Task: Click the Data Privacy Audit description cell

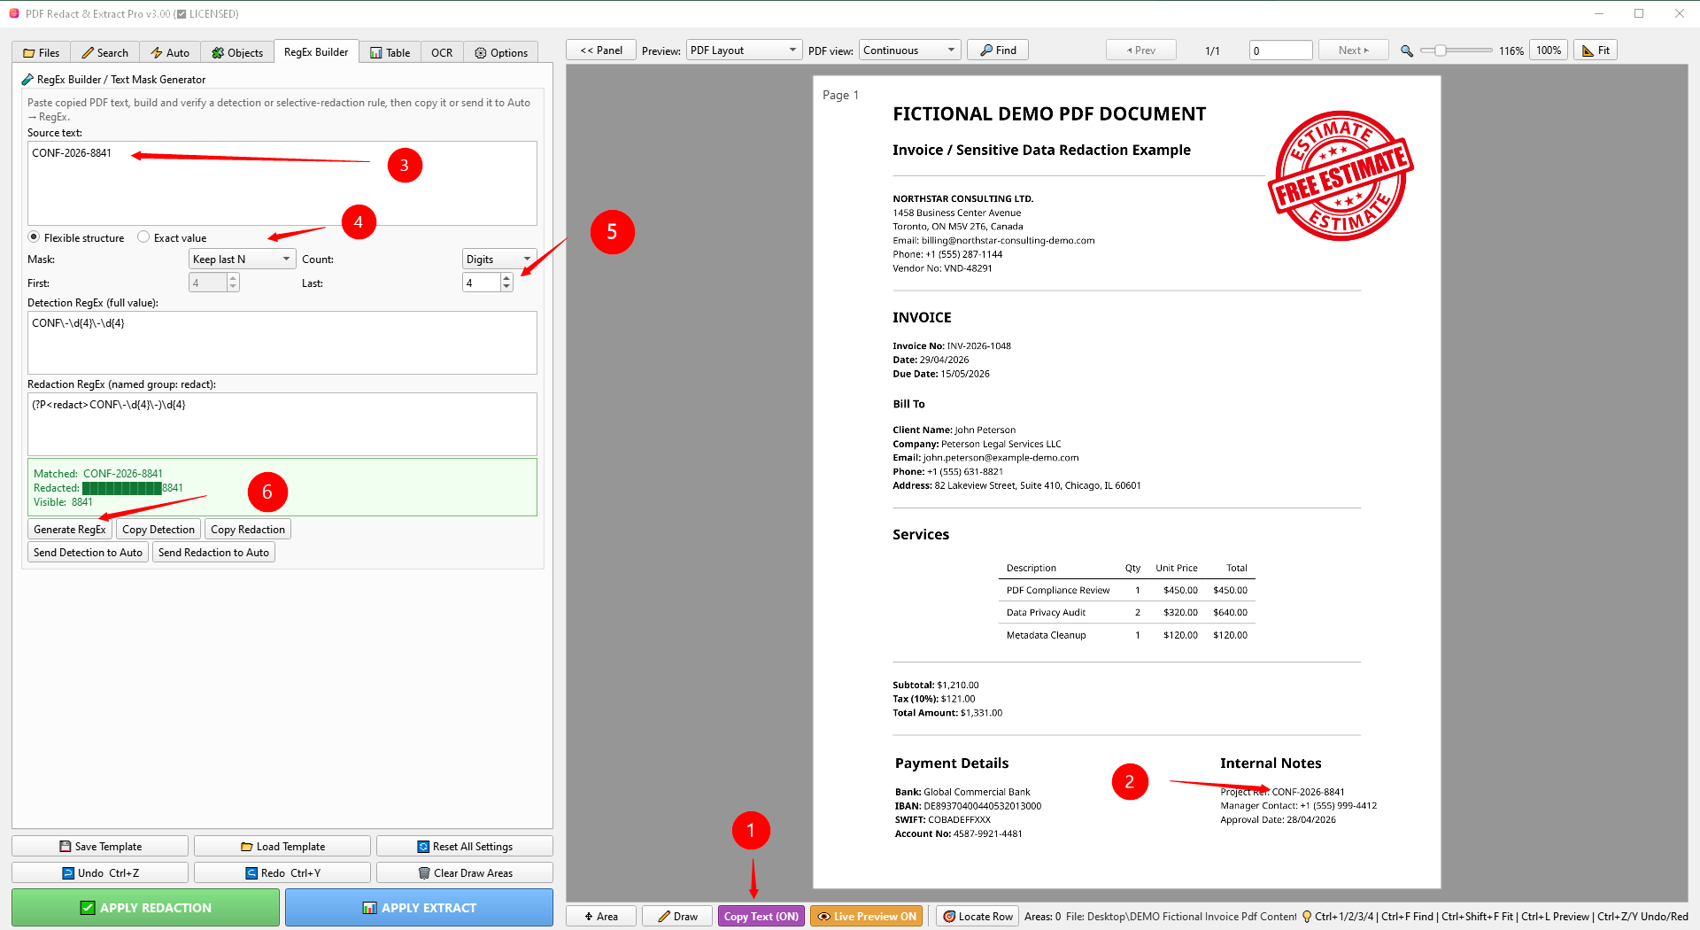Action: pyautogui.click(x=1046, y=613)
